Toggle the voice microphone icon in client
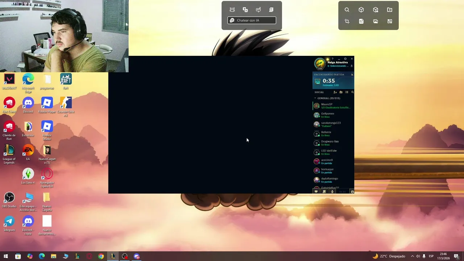This screenshot has width=464, height=261. 332,191
